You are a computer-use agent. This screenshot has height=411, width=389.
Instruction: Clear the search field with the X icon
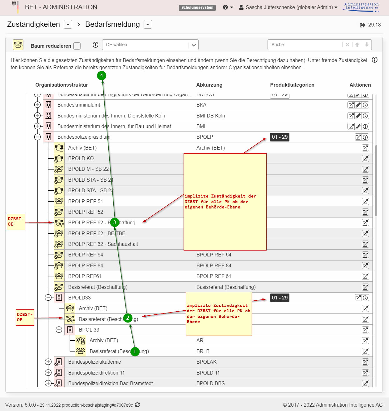tap(347, 45)
